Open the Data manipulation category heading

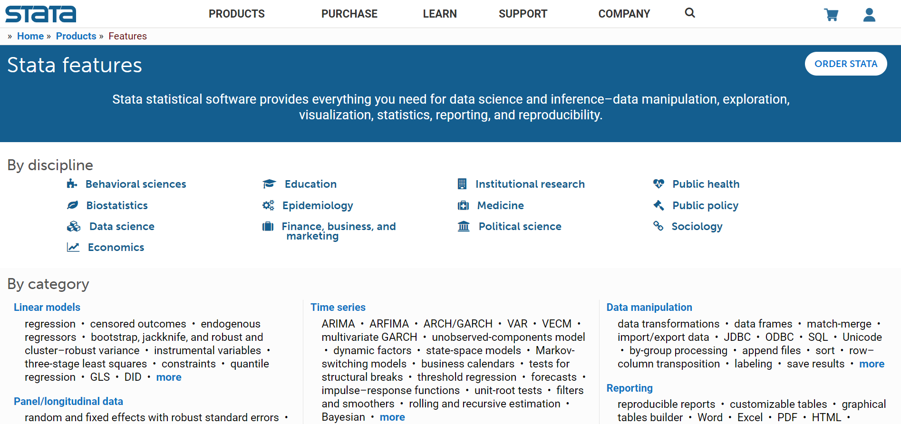tap(649, 307)
